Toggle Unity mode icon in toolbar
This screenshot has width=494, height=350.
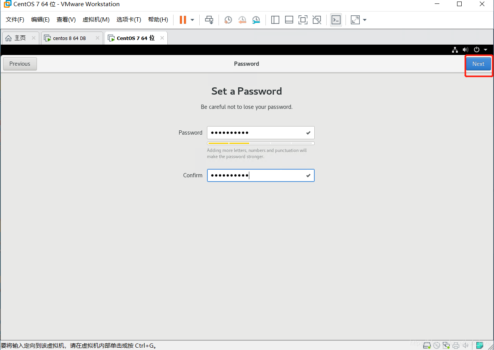317,20
